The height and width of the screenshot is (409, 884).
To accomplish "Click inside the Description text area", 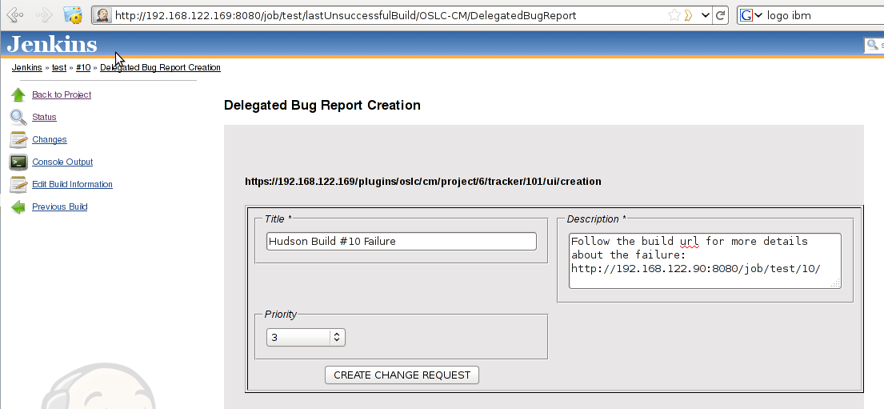I will [x=705, y=261].
